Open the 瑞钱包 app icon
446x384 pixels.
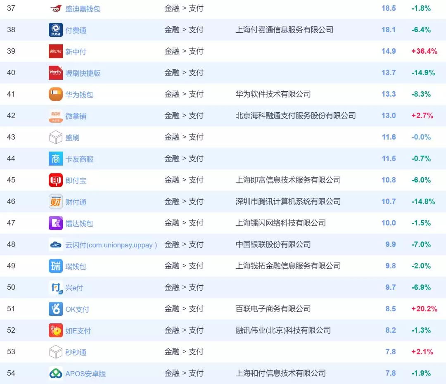coord(56,265)
